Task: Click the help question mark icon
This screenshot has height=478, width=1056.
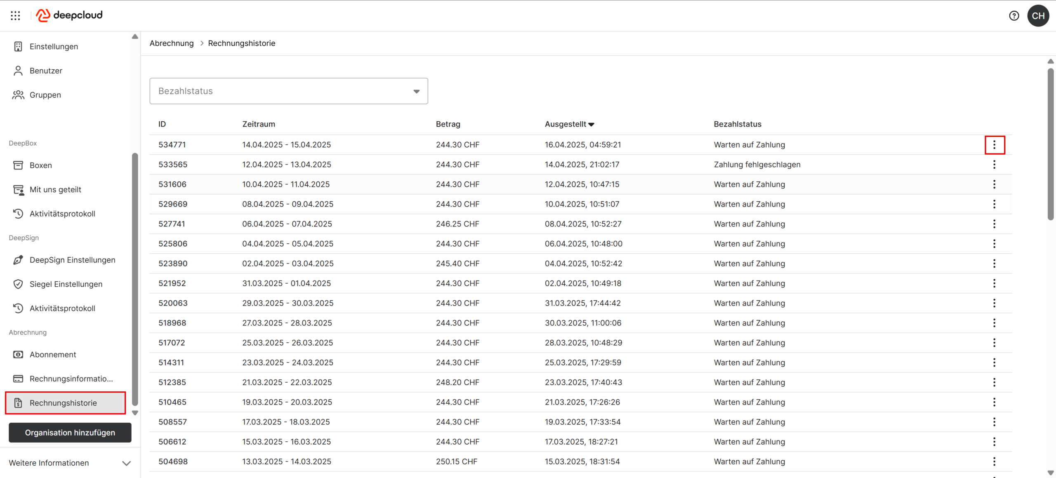Action: pos(1014,16)
